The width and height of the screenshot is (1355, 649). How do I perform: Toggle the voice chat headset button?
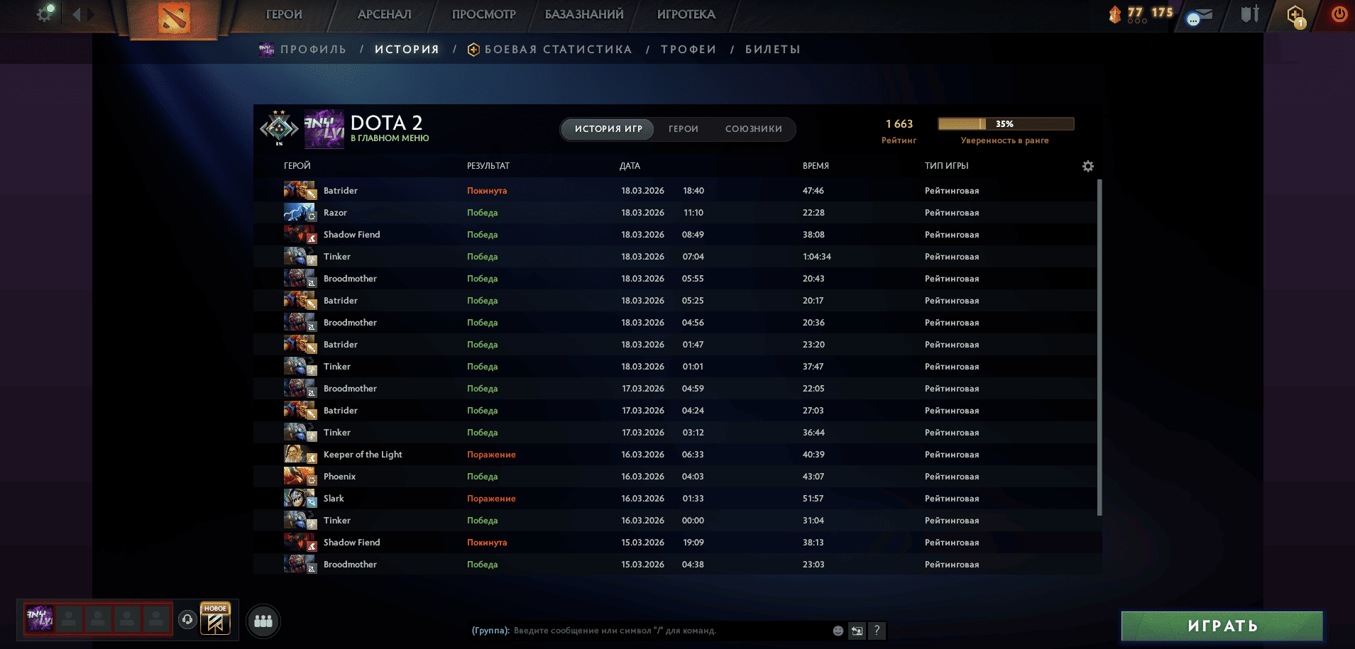186,618
